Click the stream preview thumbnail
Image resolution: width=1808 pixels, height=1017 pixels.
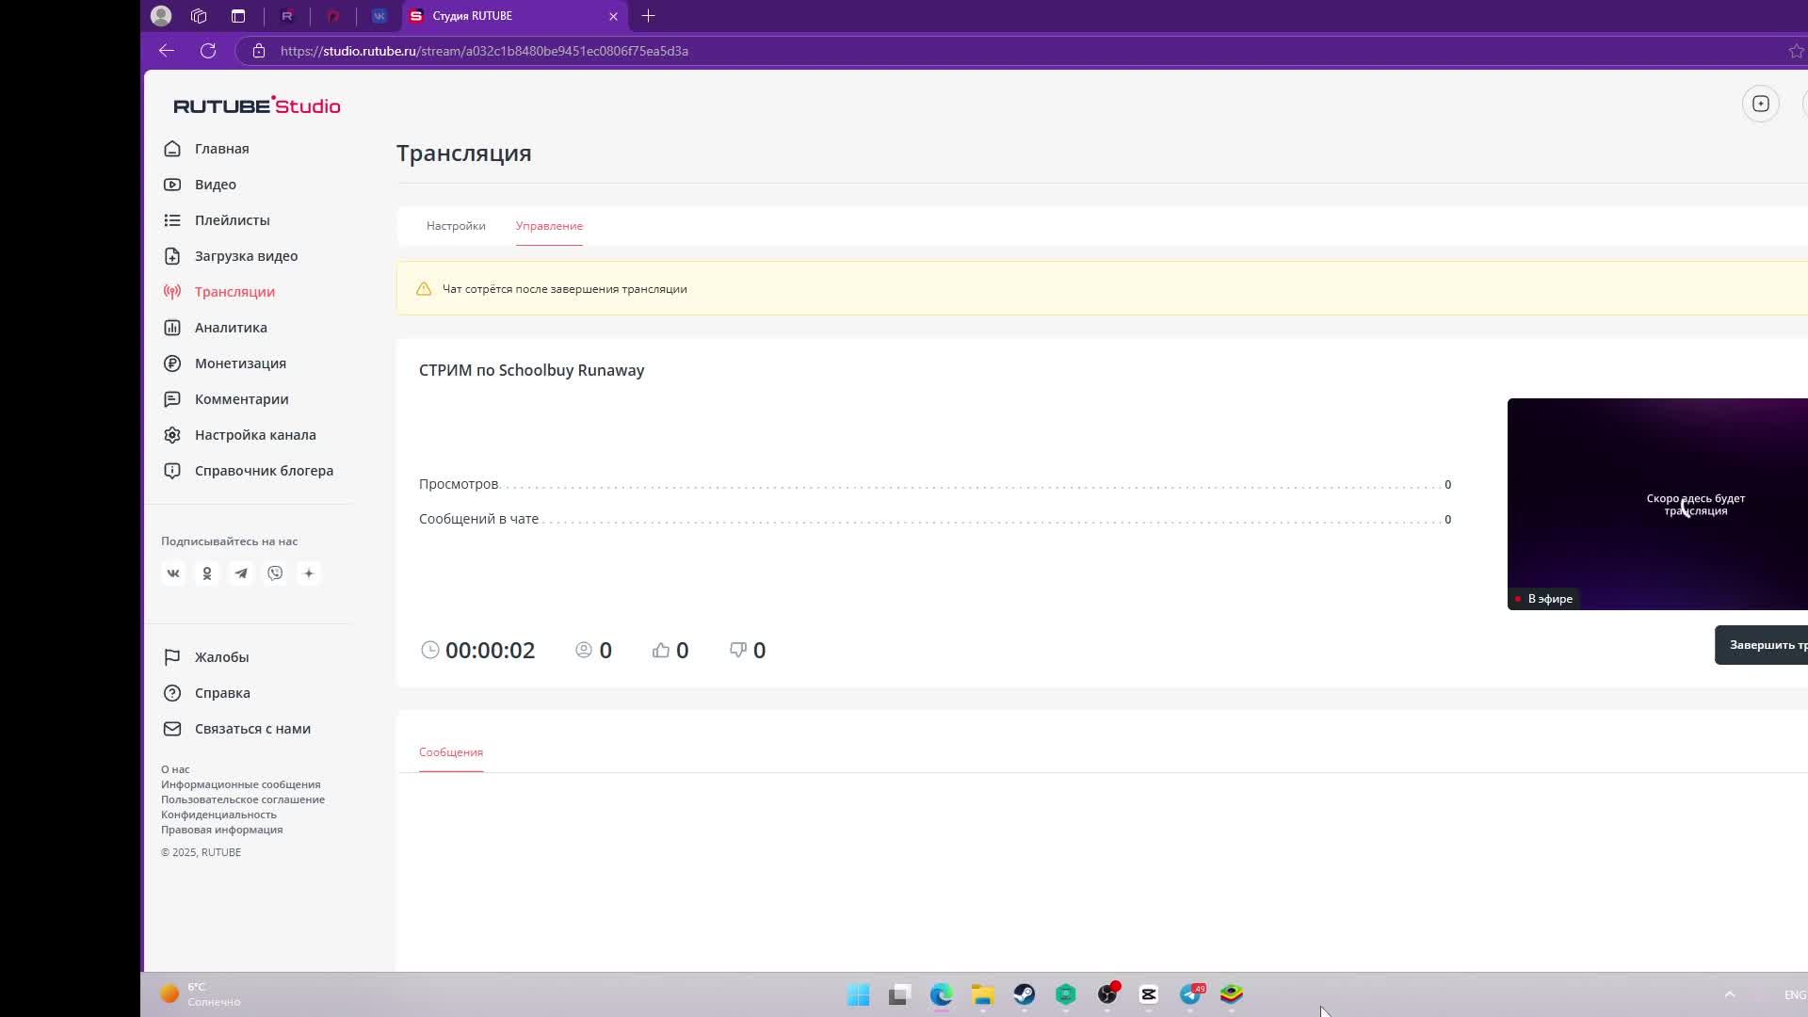pyautogui.click(x=1656, y=504)
